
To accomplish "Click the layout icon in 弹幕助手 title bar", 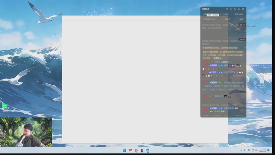I will 231,9.
